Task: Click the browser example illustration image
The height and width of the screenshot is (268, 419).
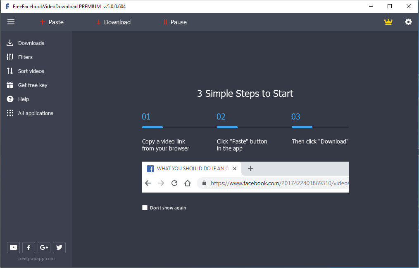Action: 245,177
